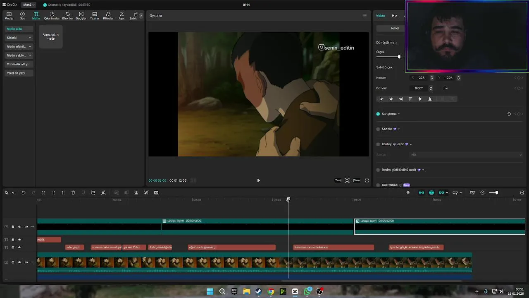Screen dimensions: 529x298
Task: Toggle the Karıştırma checkbox
Action: (x=378, y=114)
